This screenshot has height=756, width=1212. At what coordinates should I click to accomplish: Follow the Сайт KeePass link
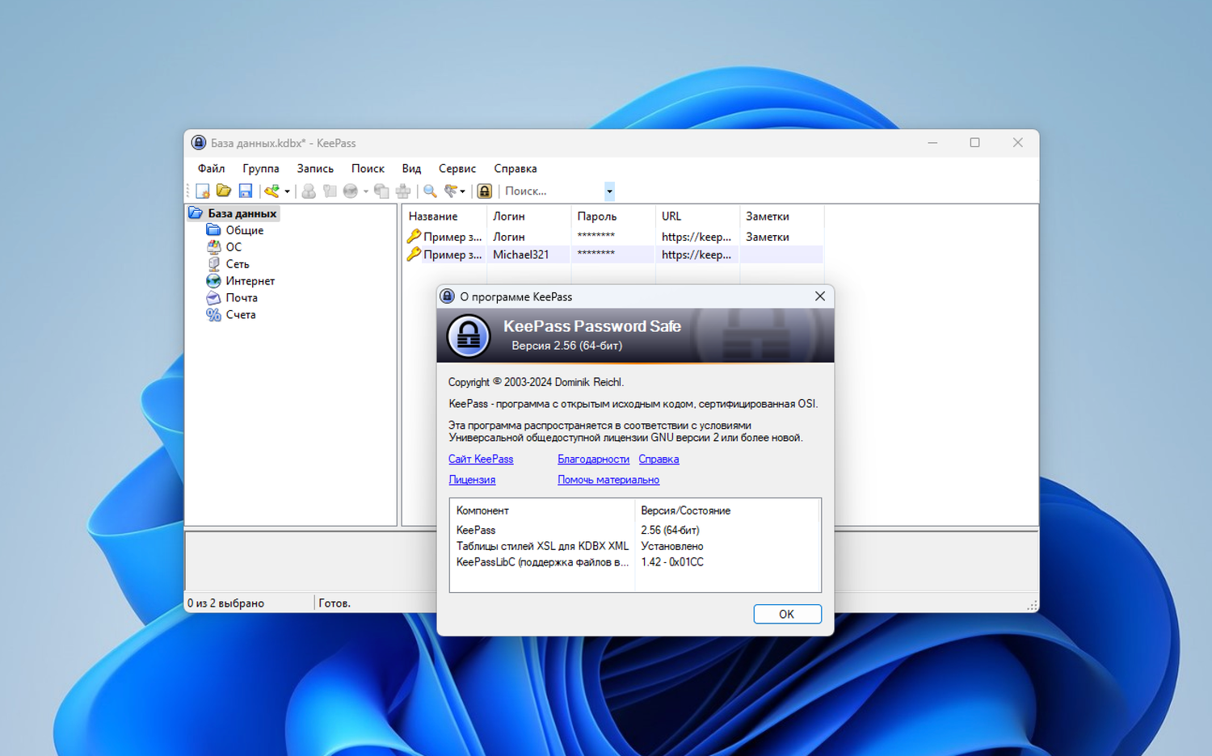(481, 459)
